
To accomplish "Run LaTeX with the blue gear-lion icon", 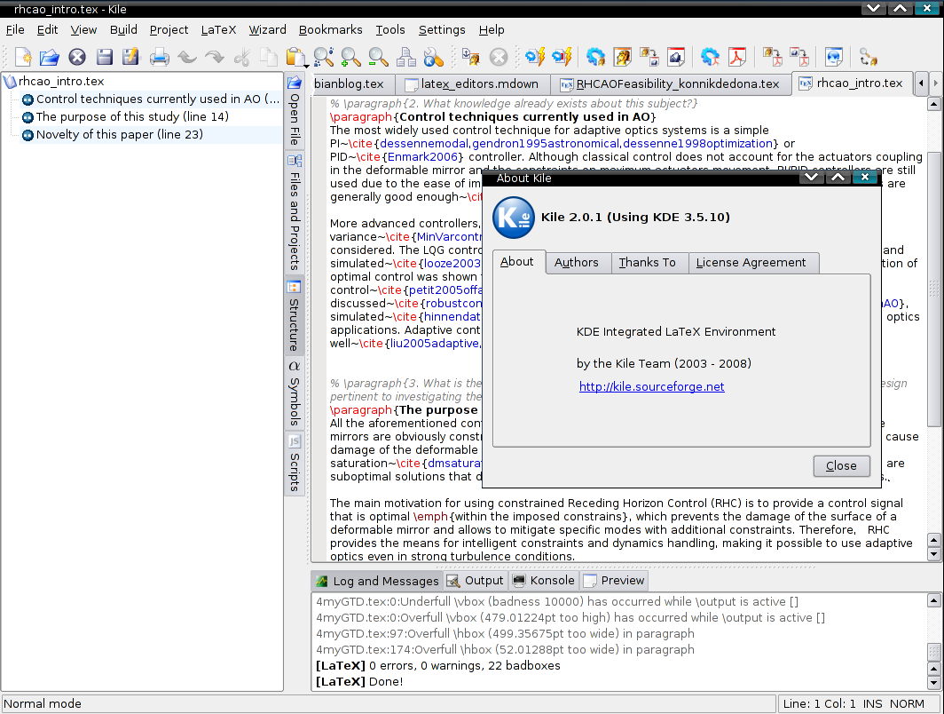I will [x=595, y=57].
